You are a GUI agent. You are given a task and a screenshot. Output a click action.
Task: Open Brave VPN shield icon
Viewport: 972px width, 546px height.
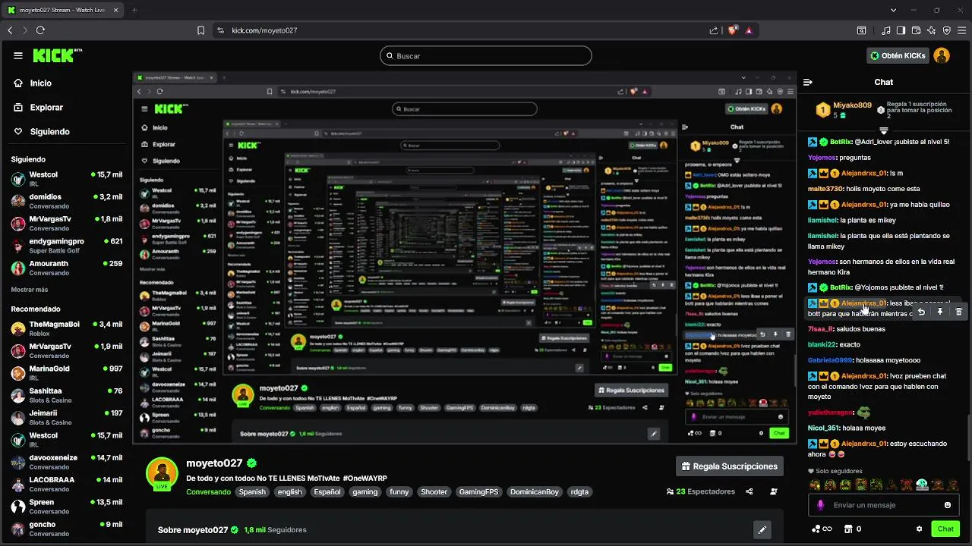click(x=947, y=30)
